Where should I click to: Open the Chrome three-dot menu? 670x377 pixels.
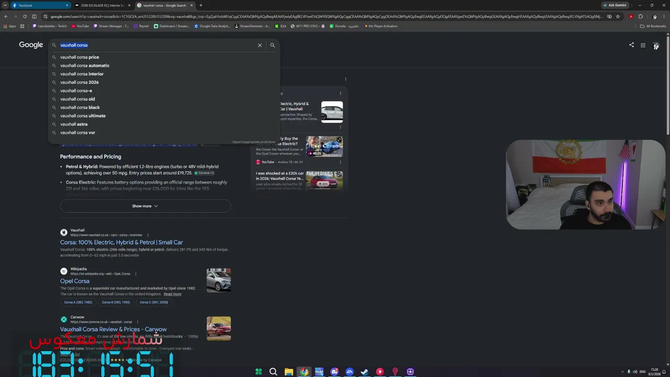point(664,16)
